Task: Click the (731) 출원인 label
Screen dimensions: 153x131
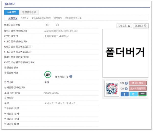Action: (x=11, y=36)
